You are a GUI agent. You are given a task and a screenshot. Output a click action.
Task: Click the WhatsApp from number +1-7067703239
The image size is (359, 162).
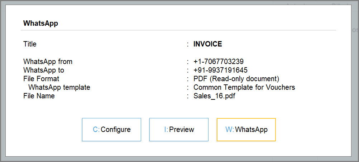point(219,62)
